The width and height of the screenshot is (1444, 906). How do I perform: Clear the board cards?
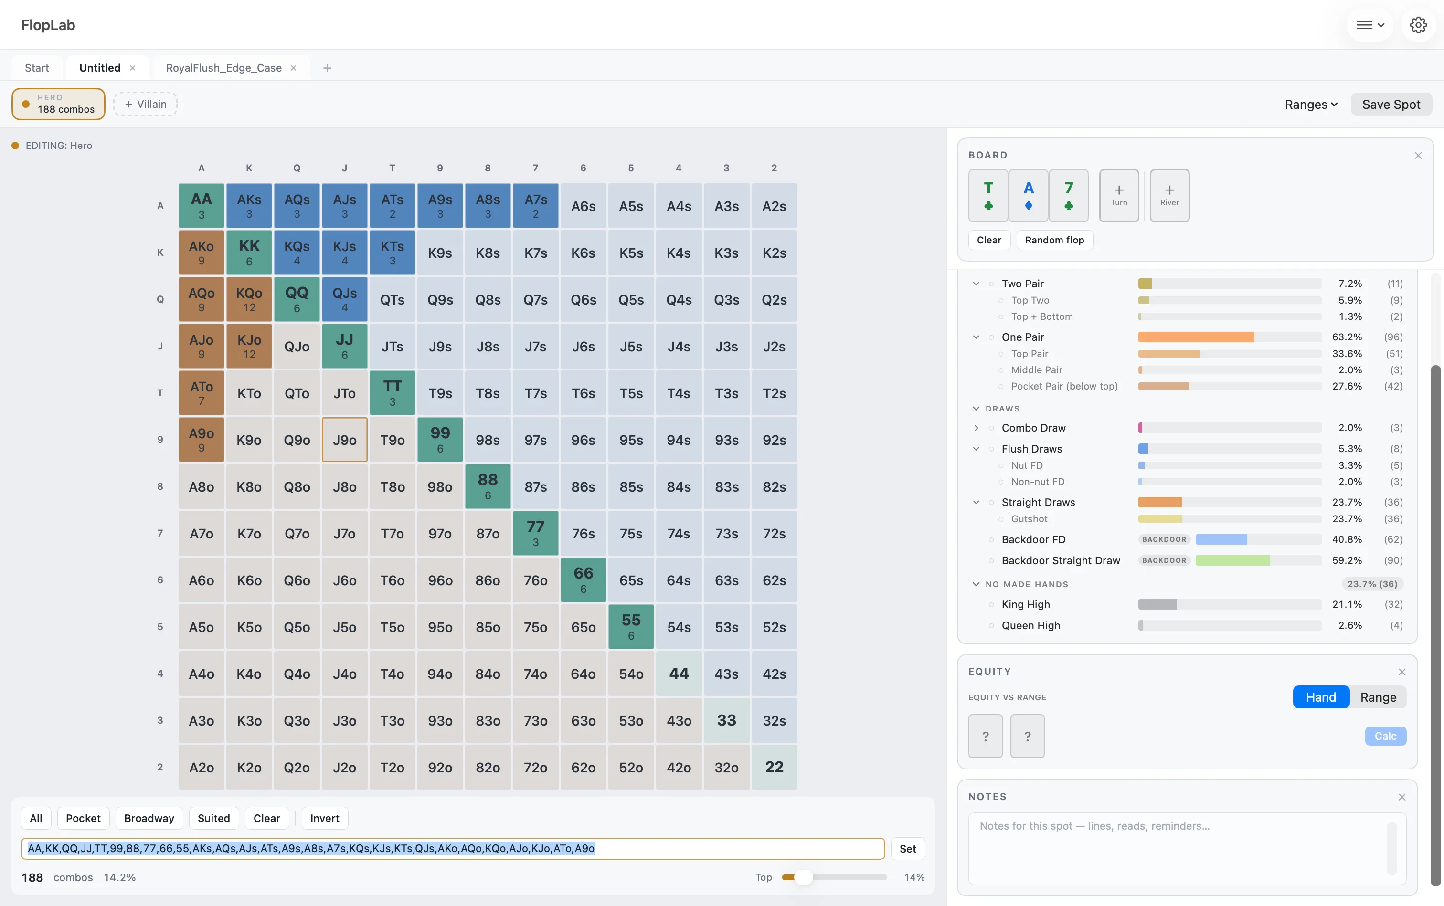988,240
